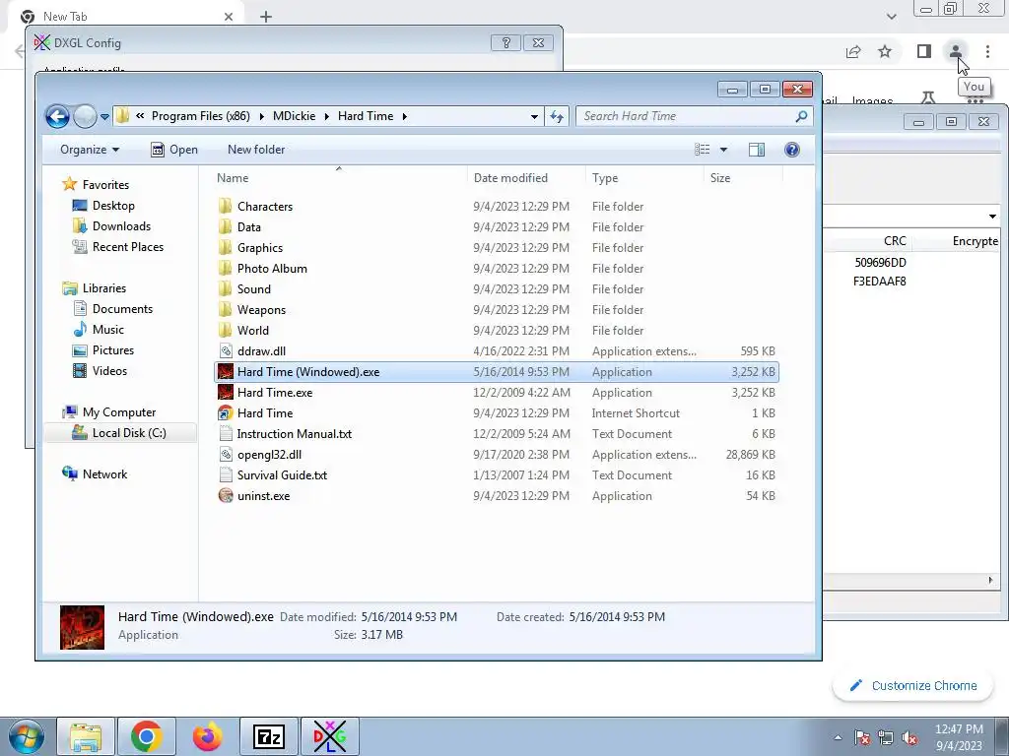The image size is (1009, 756).
Task: Select My Computer in navigation pane
Action: pyautogui.click(x=108, y=412)
